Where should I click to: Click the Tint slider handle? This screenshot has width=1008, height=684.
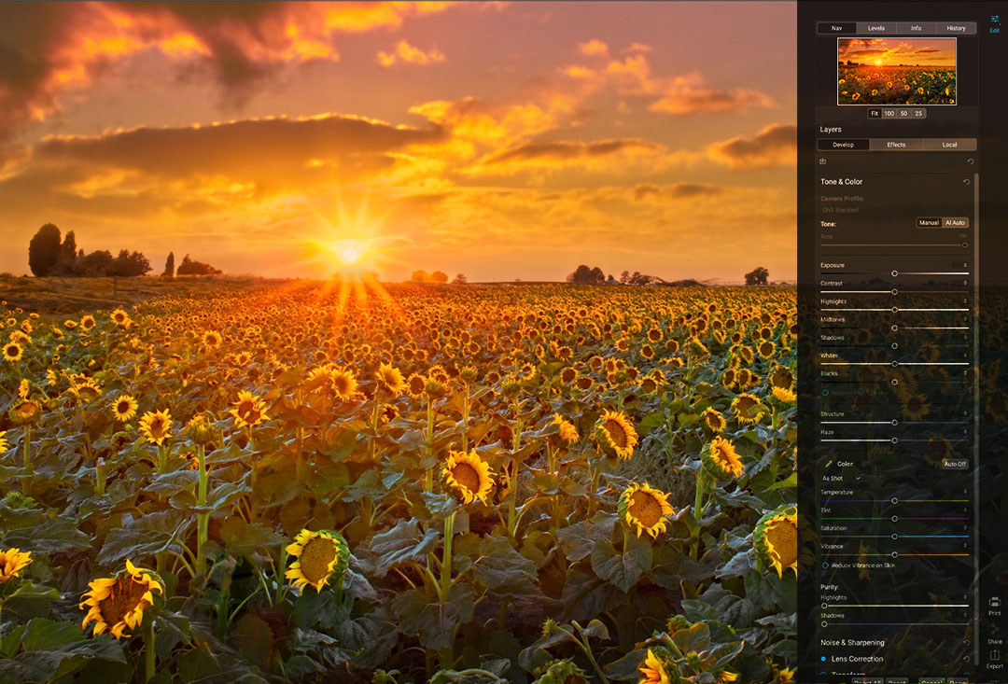click(894, 518)
